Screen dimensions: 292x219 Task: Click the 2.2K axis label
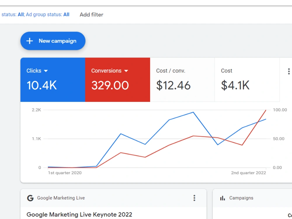point(36,110)
